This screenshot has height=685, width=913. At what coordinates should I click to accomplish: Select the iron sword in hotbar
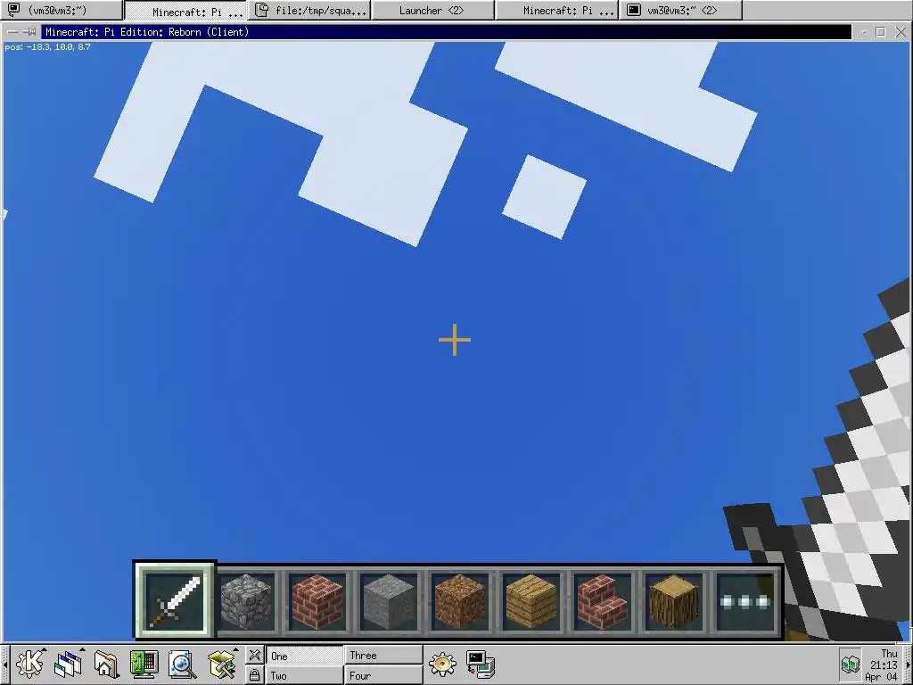(x=175, y=600)
